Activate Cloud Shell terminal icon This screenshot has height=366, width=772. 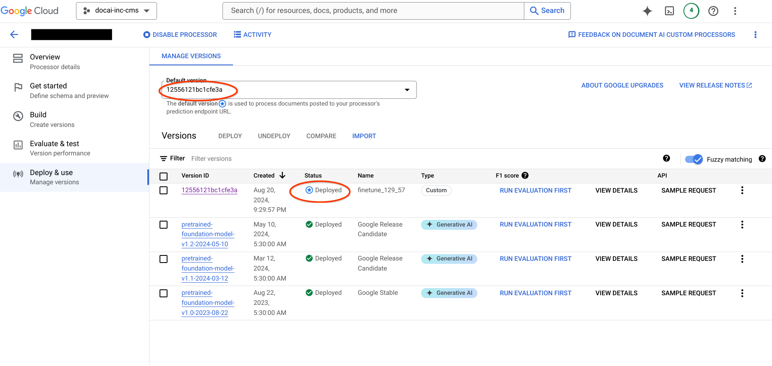tap(669, 11)
